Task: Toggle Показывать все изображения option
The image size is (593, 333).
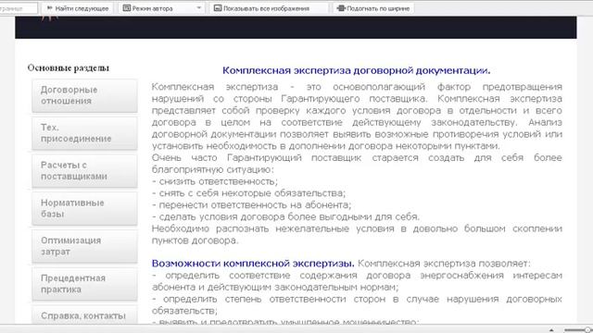Action: (269, 8)
